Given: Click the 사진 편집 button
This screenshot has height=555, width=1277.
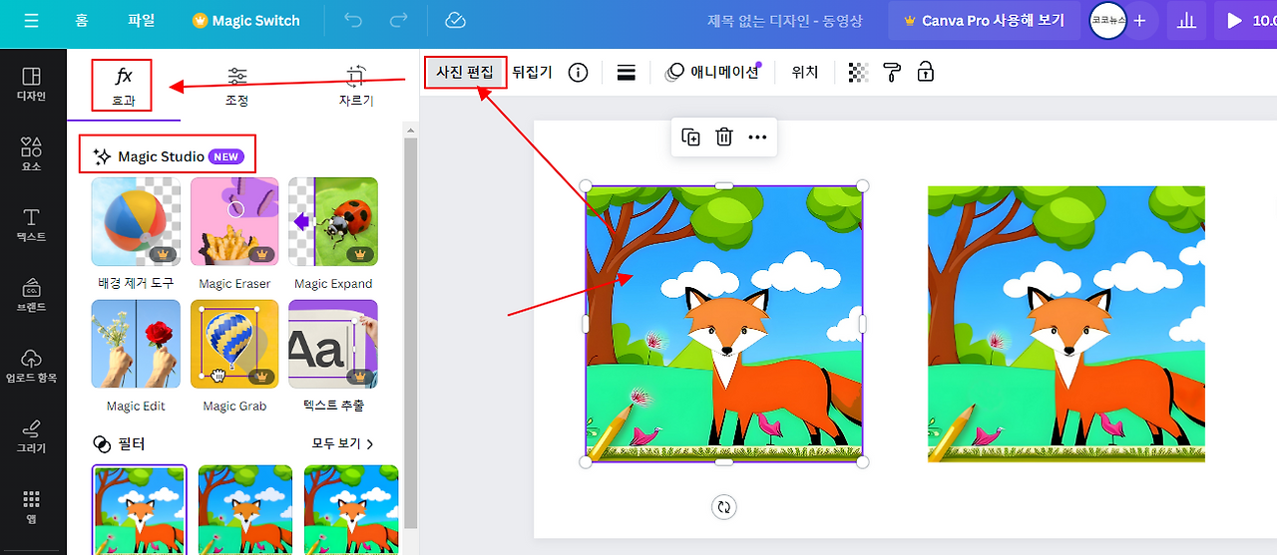Looking at the screenshot, I should pyautogui.click(x=465, y=72).
